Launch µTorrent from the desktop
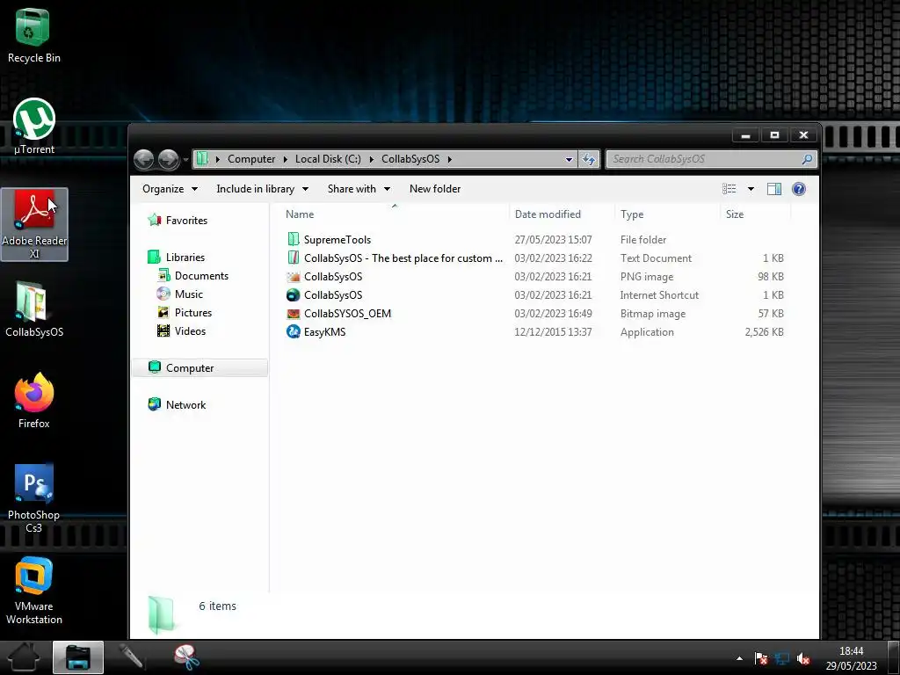The height and width of the screenshot is (675, 900). click(34, 127)
